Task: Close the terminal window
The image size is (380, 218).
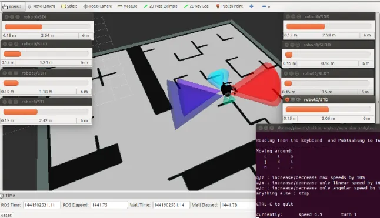Action: pos(261,128)
